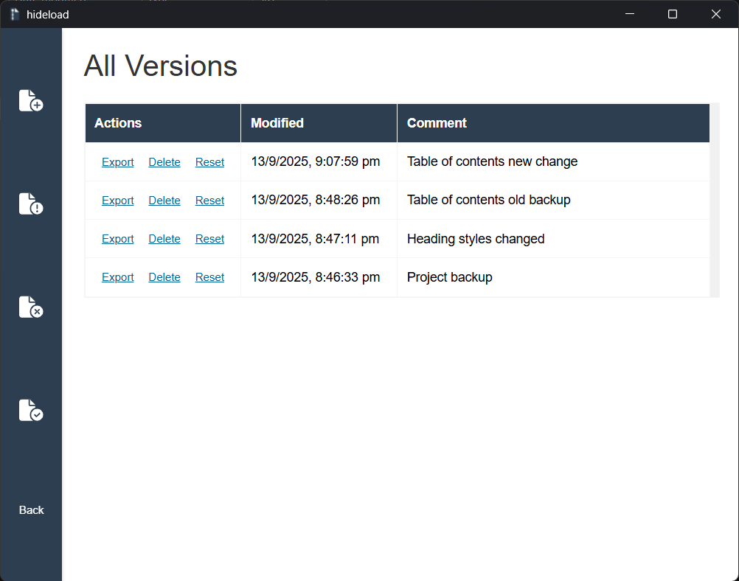Click the file-exclamation icon in the sidebar
Image resolution: width=739 pixels, height=581 pixels.
point(31,203)
